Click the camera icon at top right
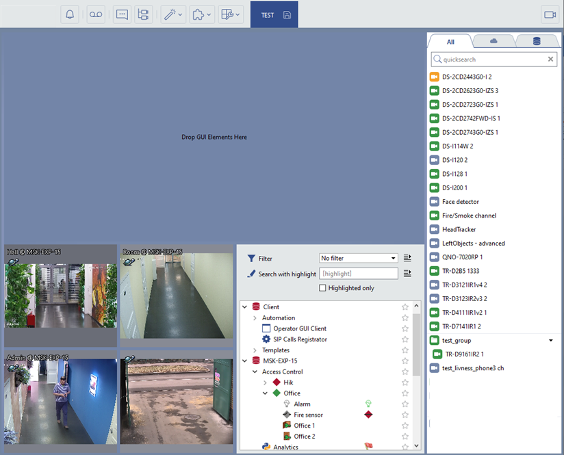Screen dimensions: 564x455 549,14
